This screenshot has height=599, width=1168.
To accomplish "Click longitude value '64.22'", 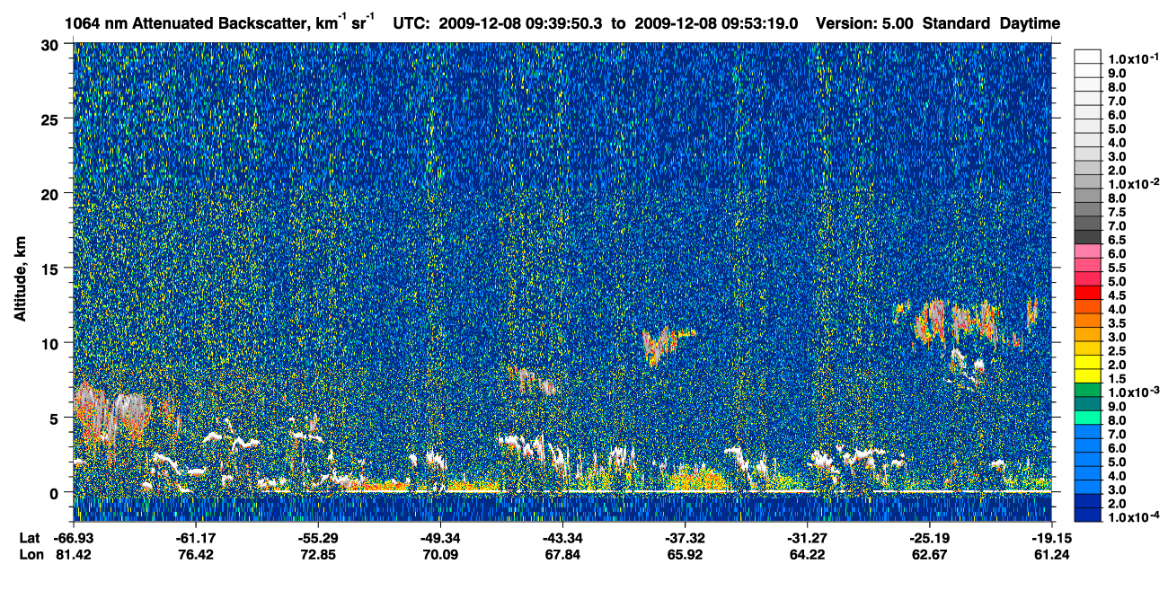I will coord(807,554).
